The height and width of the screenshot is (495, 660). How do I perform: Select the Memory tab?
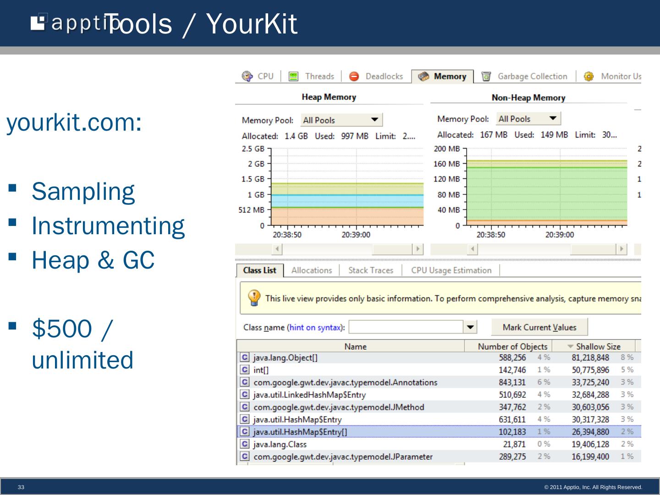pyautogui.click(x=442, y=77)
